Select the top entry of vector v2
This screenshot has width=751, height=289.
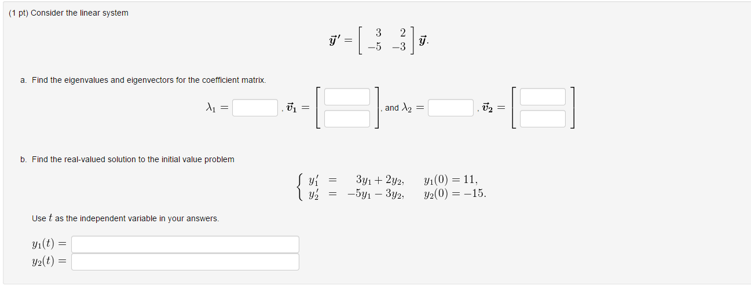point(543,97)
